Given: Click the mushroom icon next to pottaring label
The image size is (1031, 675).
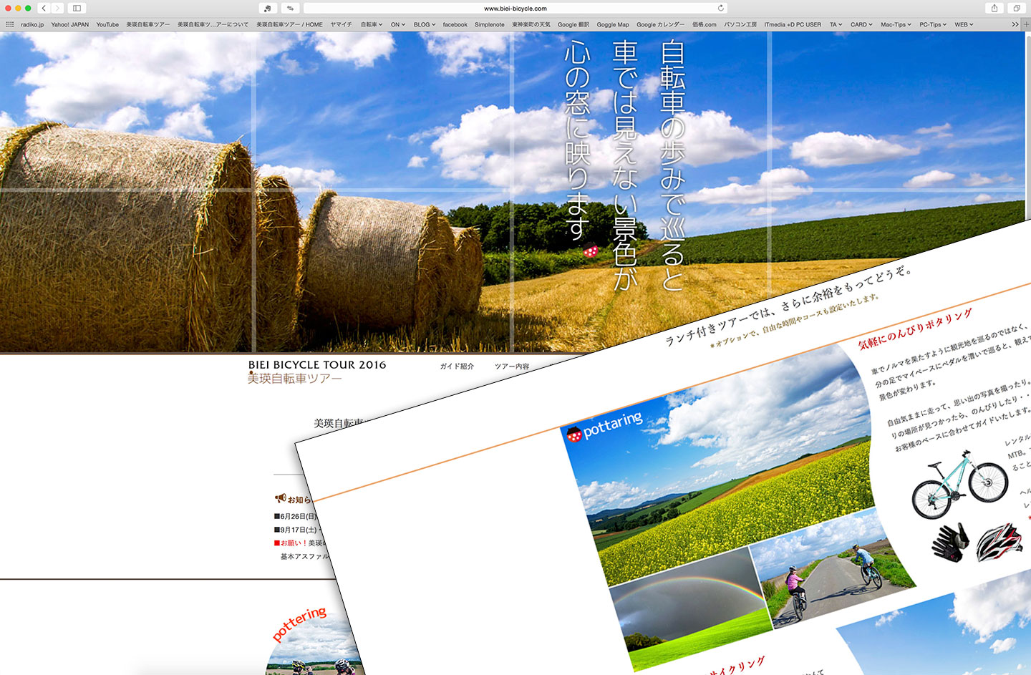Looking at the screenshot, I should (x=573, y=434).
